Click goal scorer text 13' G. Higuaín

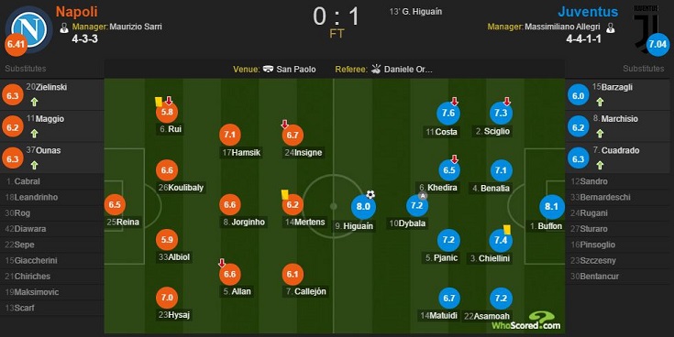click(415, 12)
